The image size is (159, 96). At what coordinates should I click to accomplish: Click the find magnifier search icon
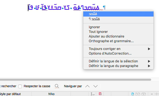pyautogui.click(x=57, y=86)
